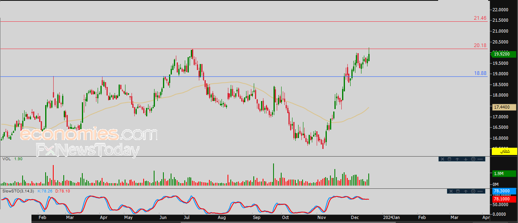Click the Jul date axis label

(x=186, y=217)
